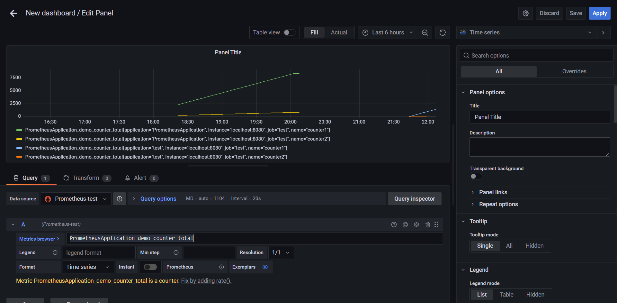This screenshot has height=303, width=617.
Task: Refresh the dashboard with the refresh icon
Action: coord(443,32)
